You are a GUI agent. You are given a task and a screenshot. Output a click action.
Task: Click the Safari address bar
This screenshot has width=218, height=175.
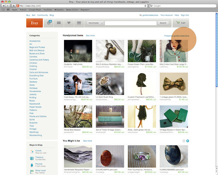[82, 6]
